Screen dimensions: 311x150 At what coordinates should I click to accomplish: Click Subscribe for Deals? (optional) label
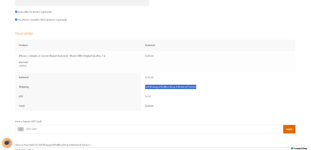35,12
